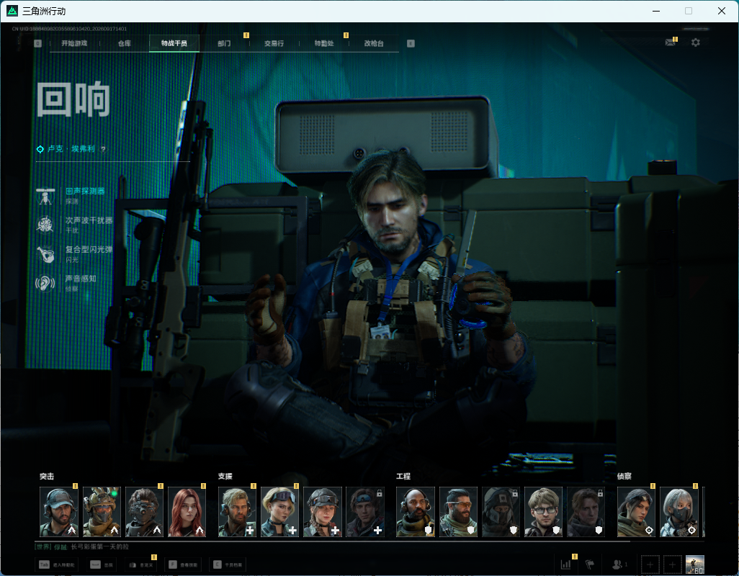Select the 声音感知 ear icon
This screenshot has height=576, width=739.
click(45, 283)
